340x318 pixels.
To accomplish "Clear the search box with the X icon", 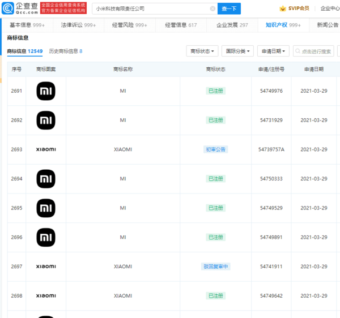I will [212, 8].
